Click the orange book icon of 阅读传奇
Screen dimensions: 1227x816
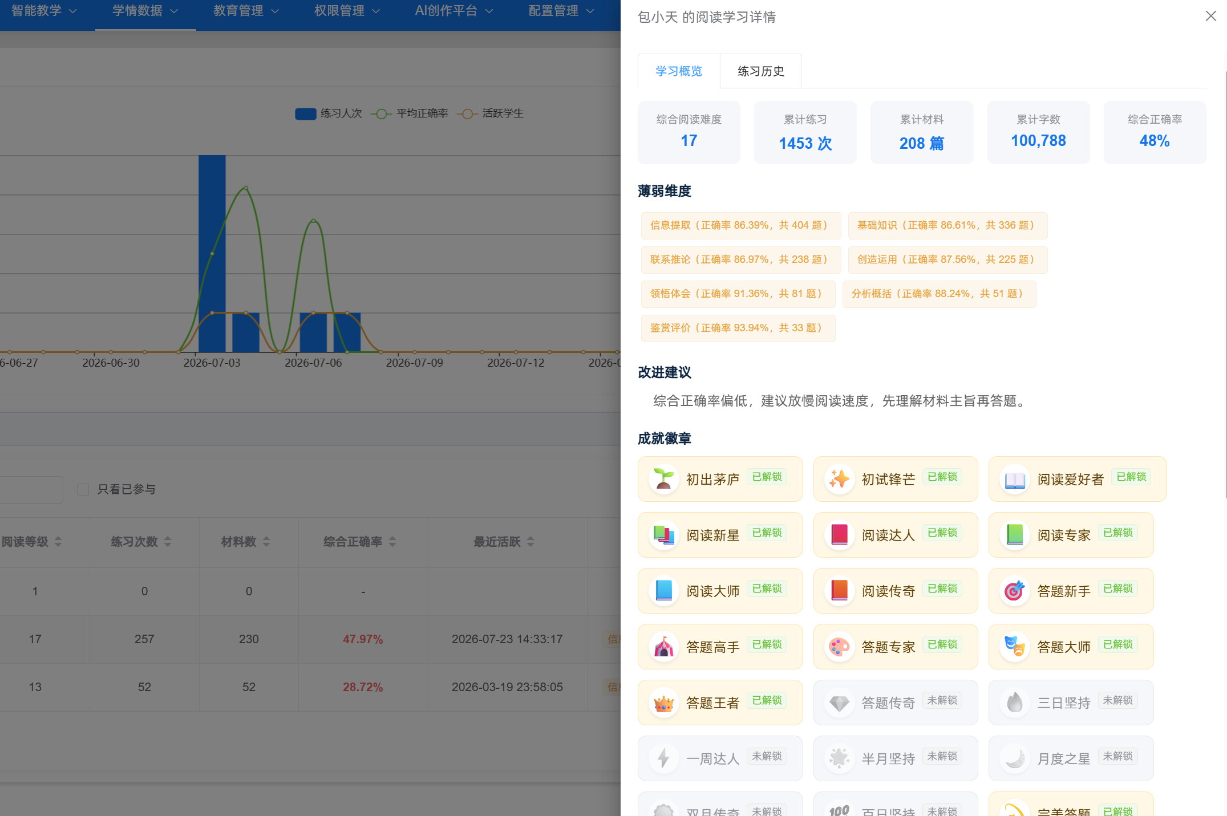click(839, 591)
